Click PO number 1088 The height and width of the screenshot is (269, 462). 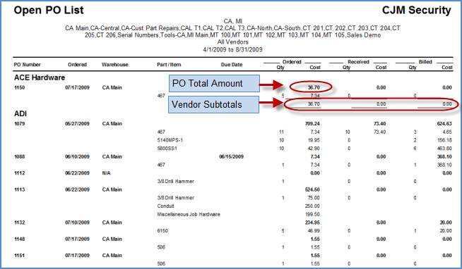click(20, 156)
